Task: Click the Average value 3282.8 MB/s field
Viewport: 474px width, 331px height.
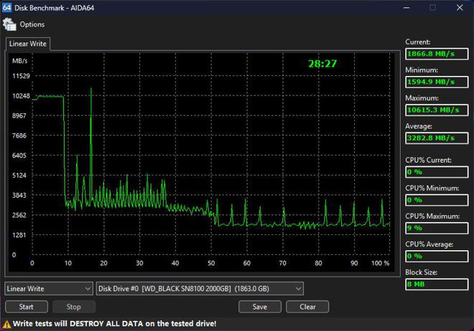Action: (437, 138)
